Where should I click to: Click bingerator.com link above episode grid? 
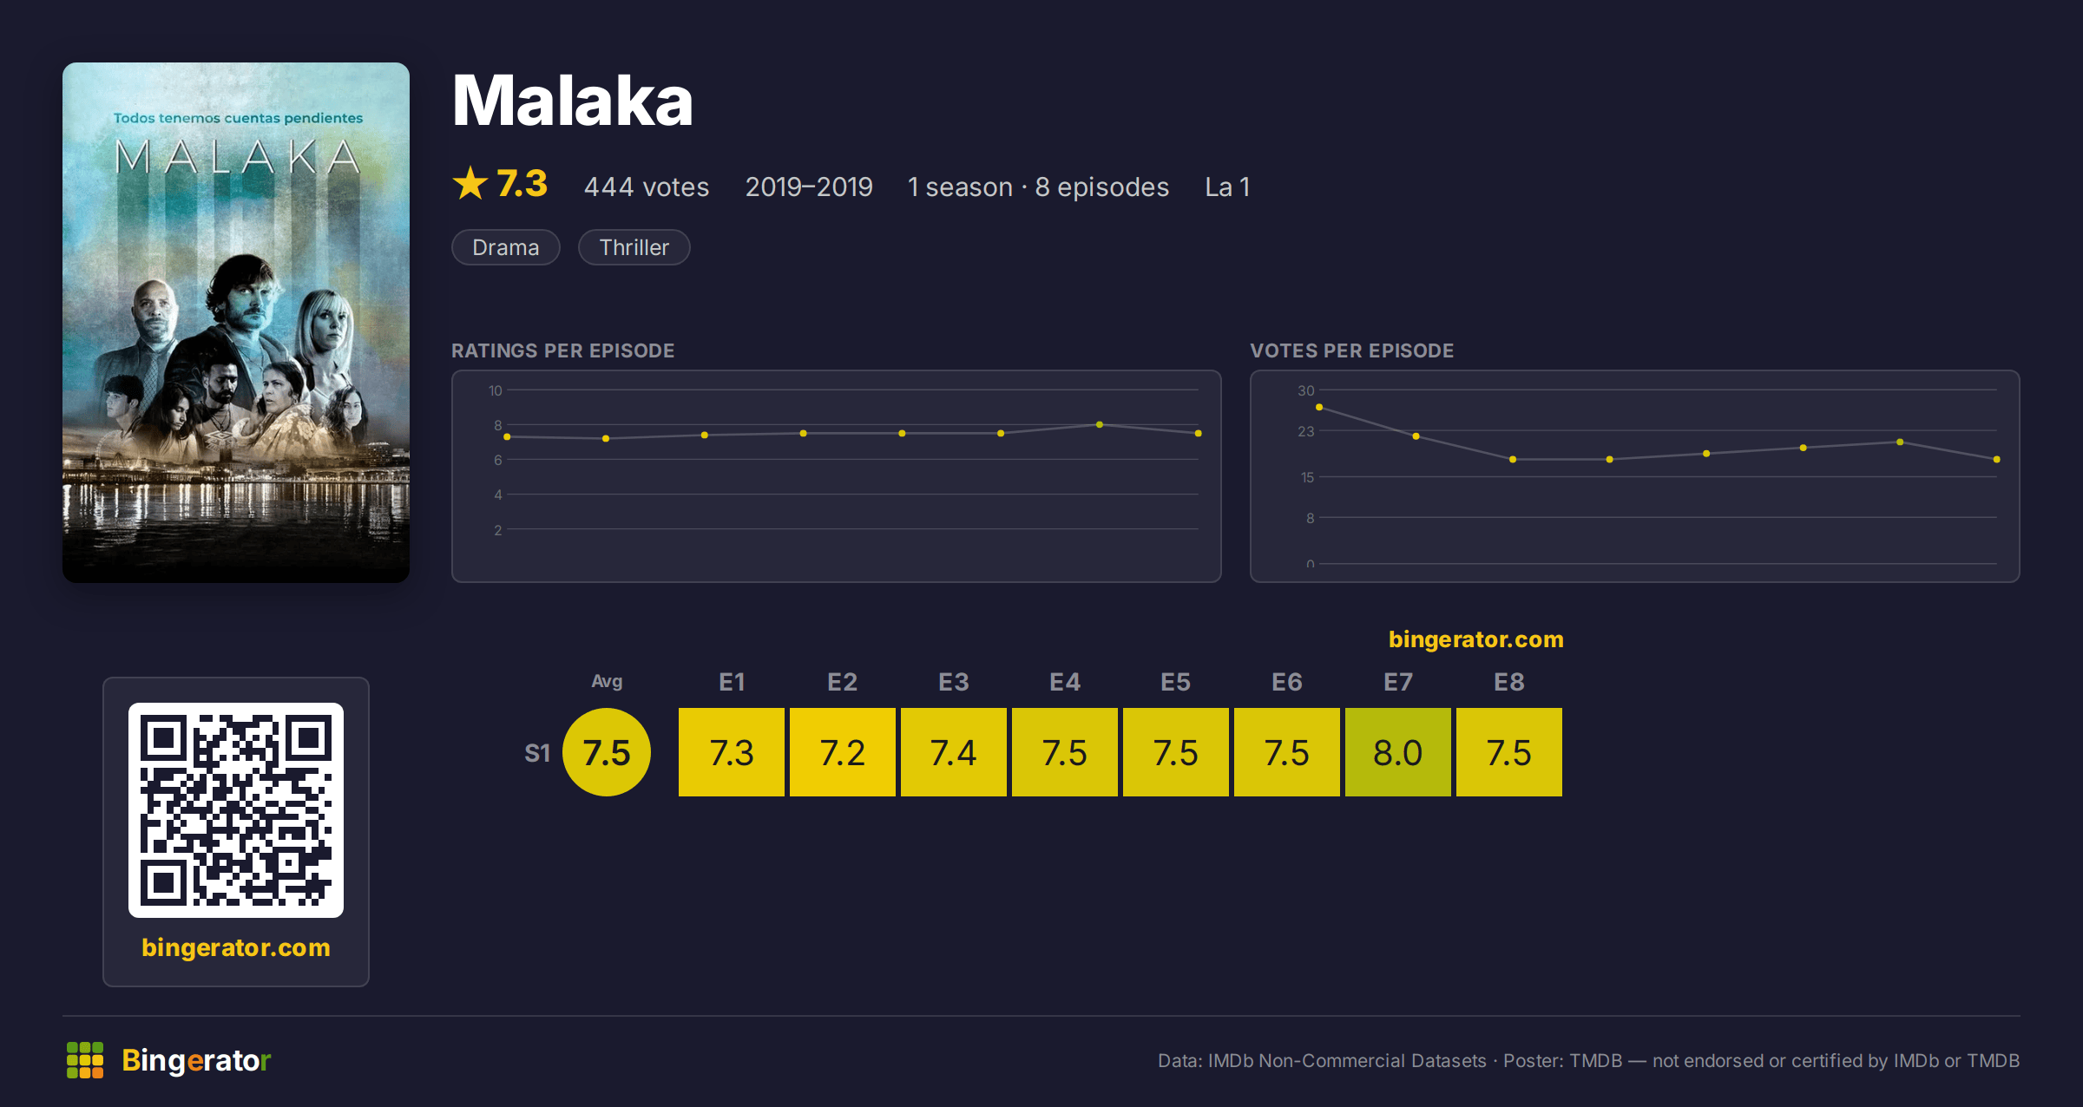1475,639
